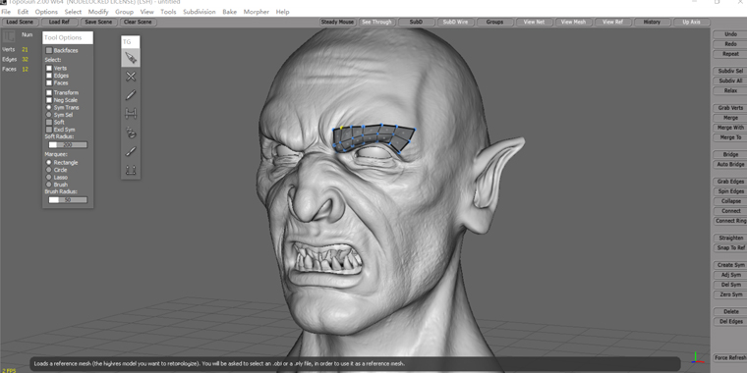The width and height of the screenshot is (747, 373).
Task: Toggle SubD Wire display
Action: (455, 22)
